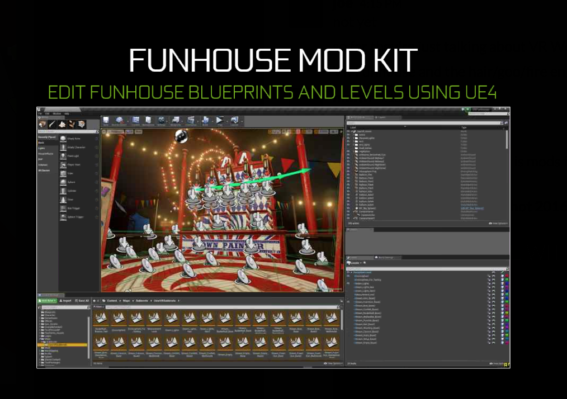The image size is (567, 399).
Task: Click Save All in Content Browser
Action: point(81,300)
